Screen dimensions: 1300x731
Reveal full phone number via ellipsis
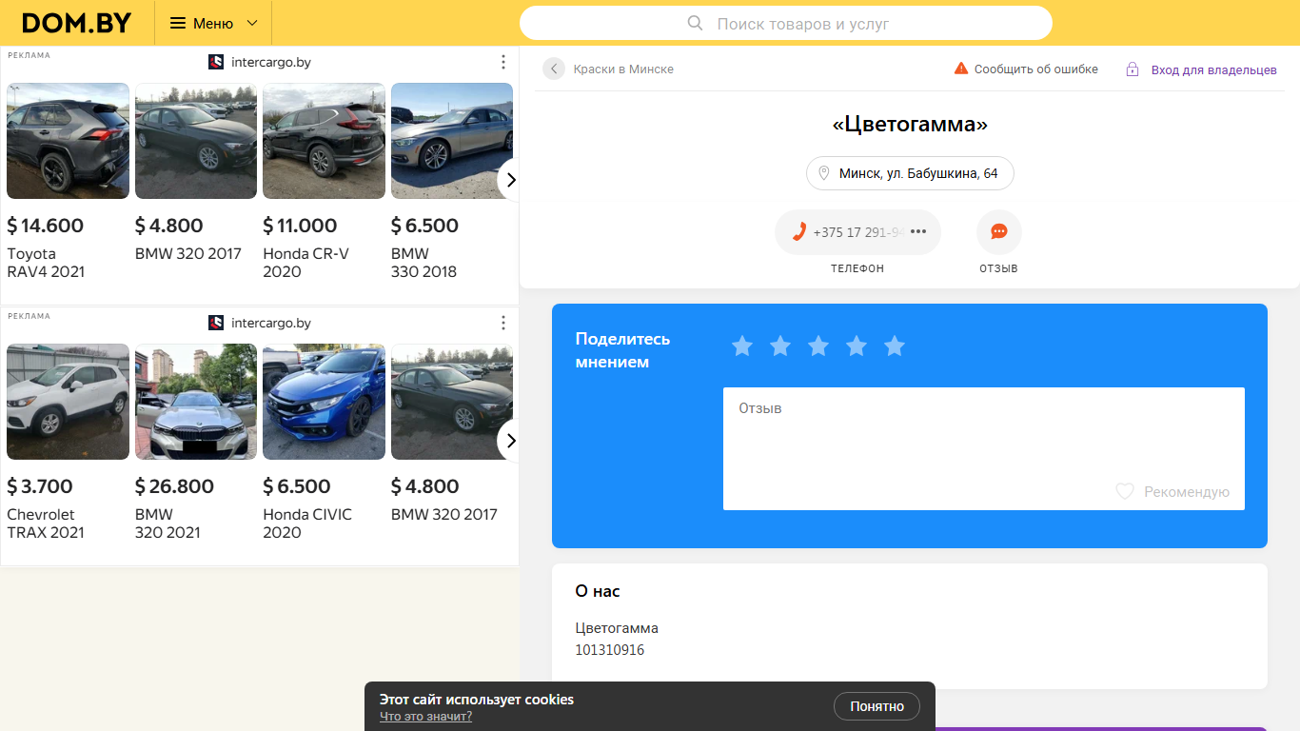click(x=918, y=231)
